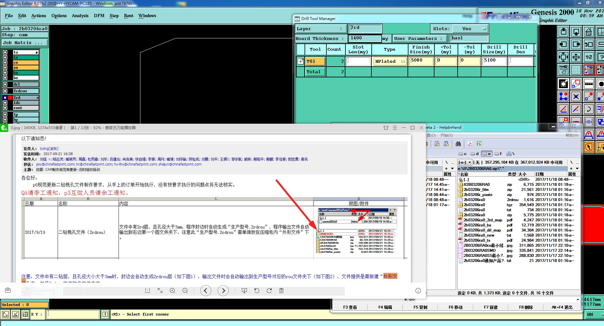Click the 1:1 actual size icon in image viewer
Screen dimensions: 604x326
tap(147, 290)
